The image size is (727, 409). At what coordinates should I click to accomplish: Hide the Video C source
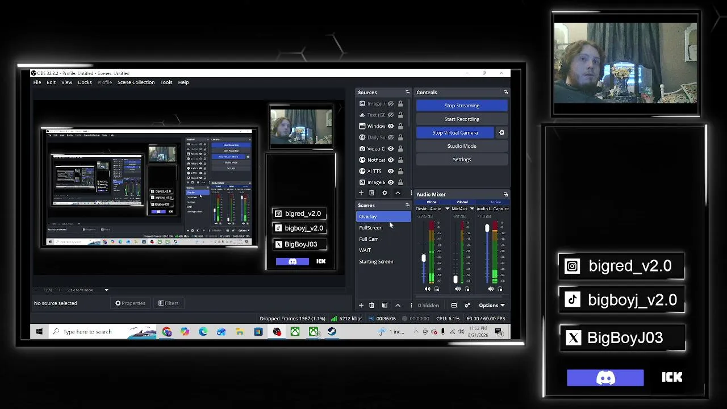(391, 149)
